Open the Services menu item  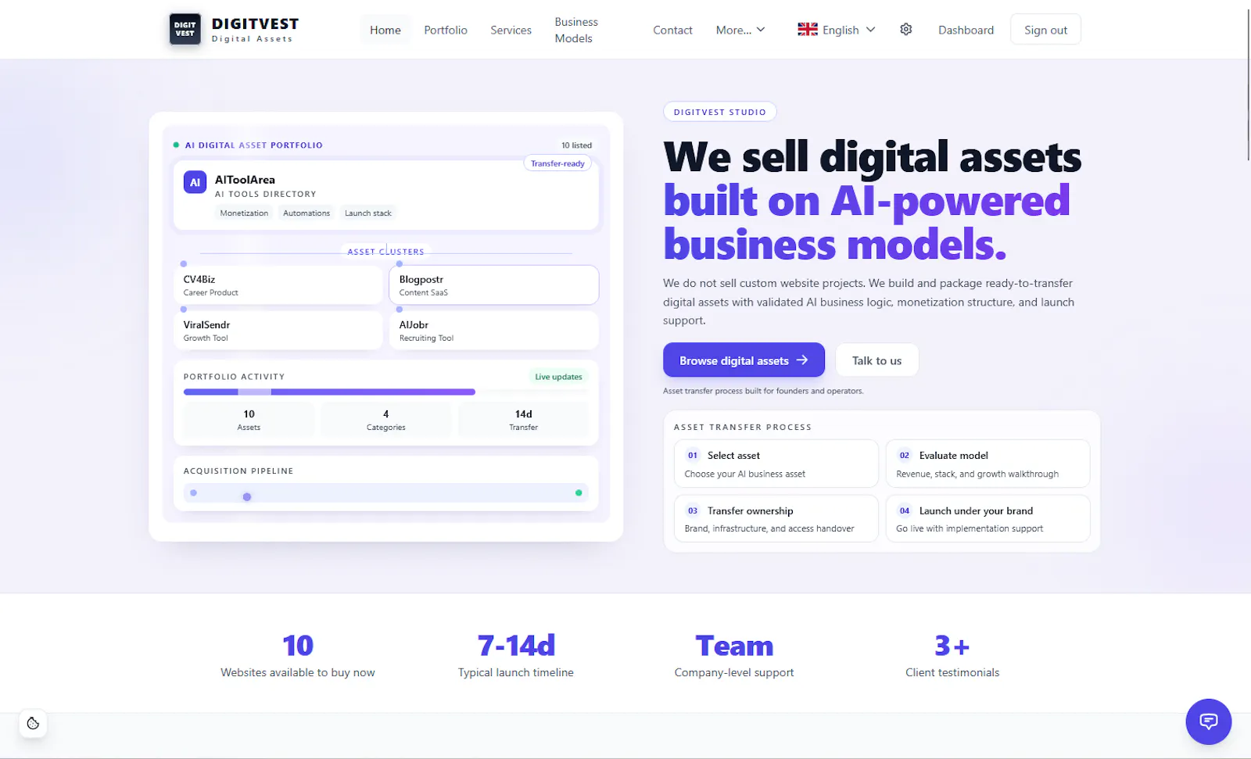511,30
